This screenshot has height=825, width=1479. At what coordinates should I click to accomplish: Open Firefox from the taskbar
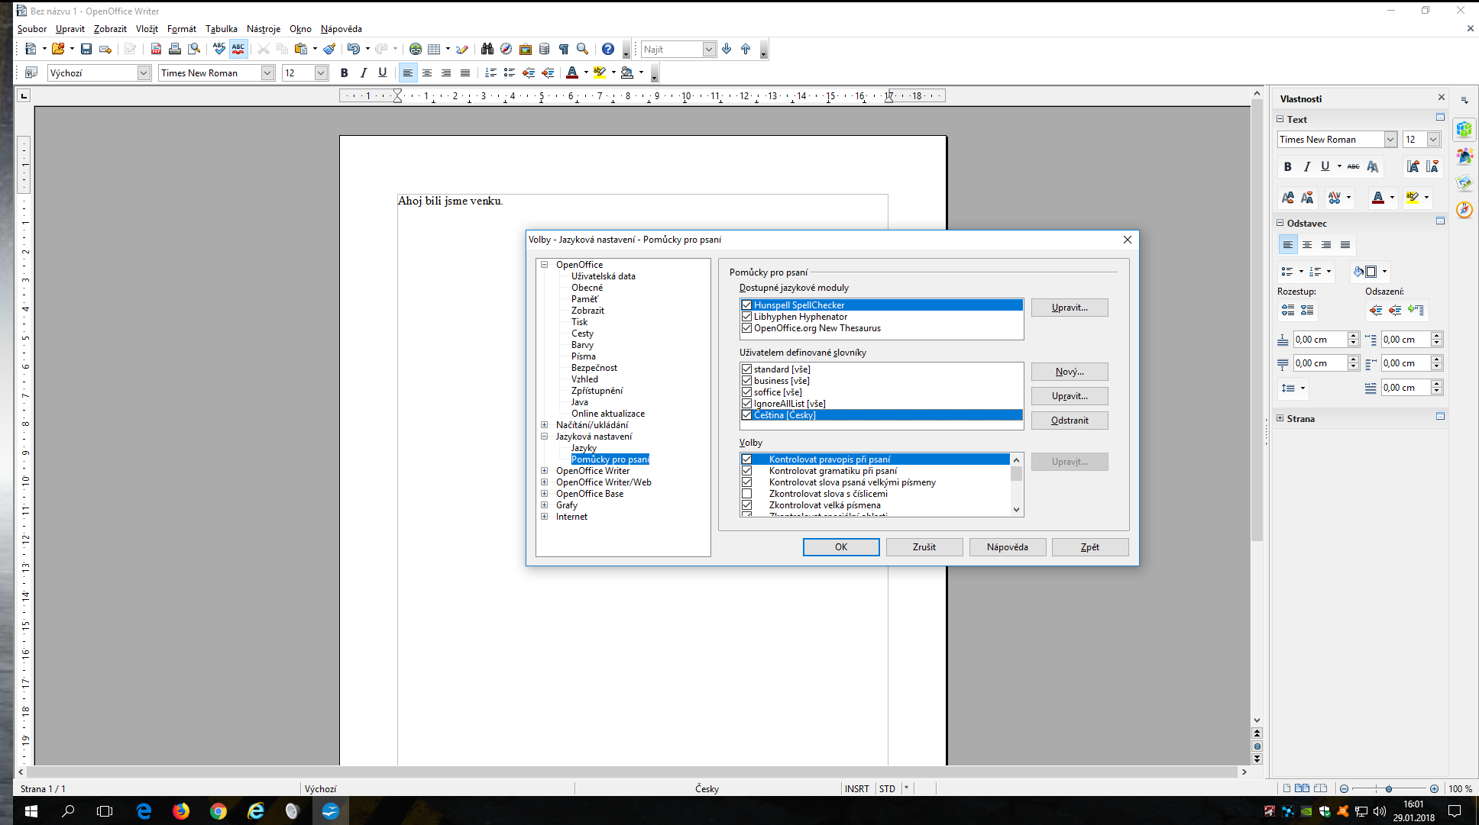(181, 810)
